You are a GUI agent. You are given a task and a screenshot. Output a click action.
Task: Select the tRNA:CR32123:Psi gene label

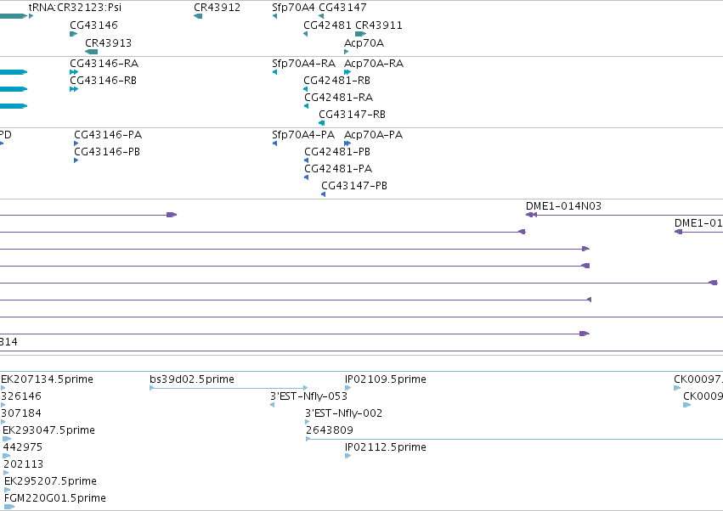pyautogui.click(x=75, y=8)
